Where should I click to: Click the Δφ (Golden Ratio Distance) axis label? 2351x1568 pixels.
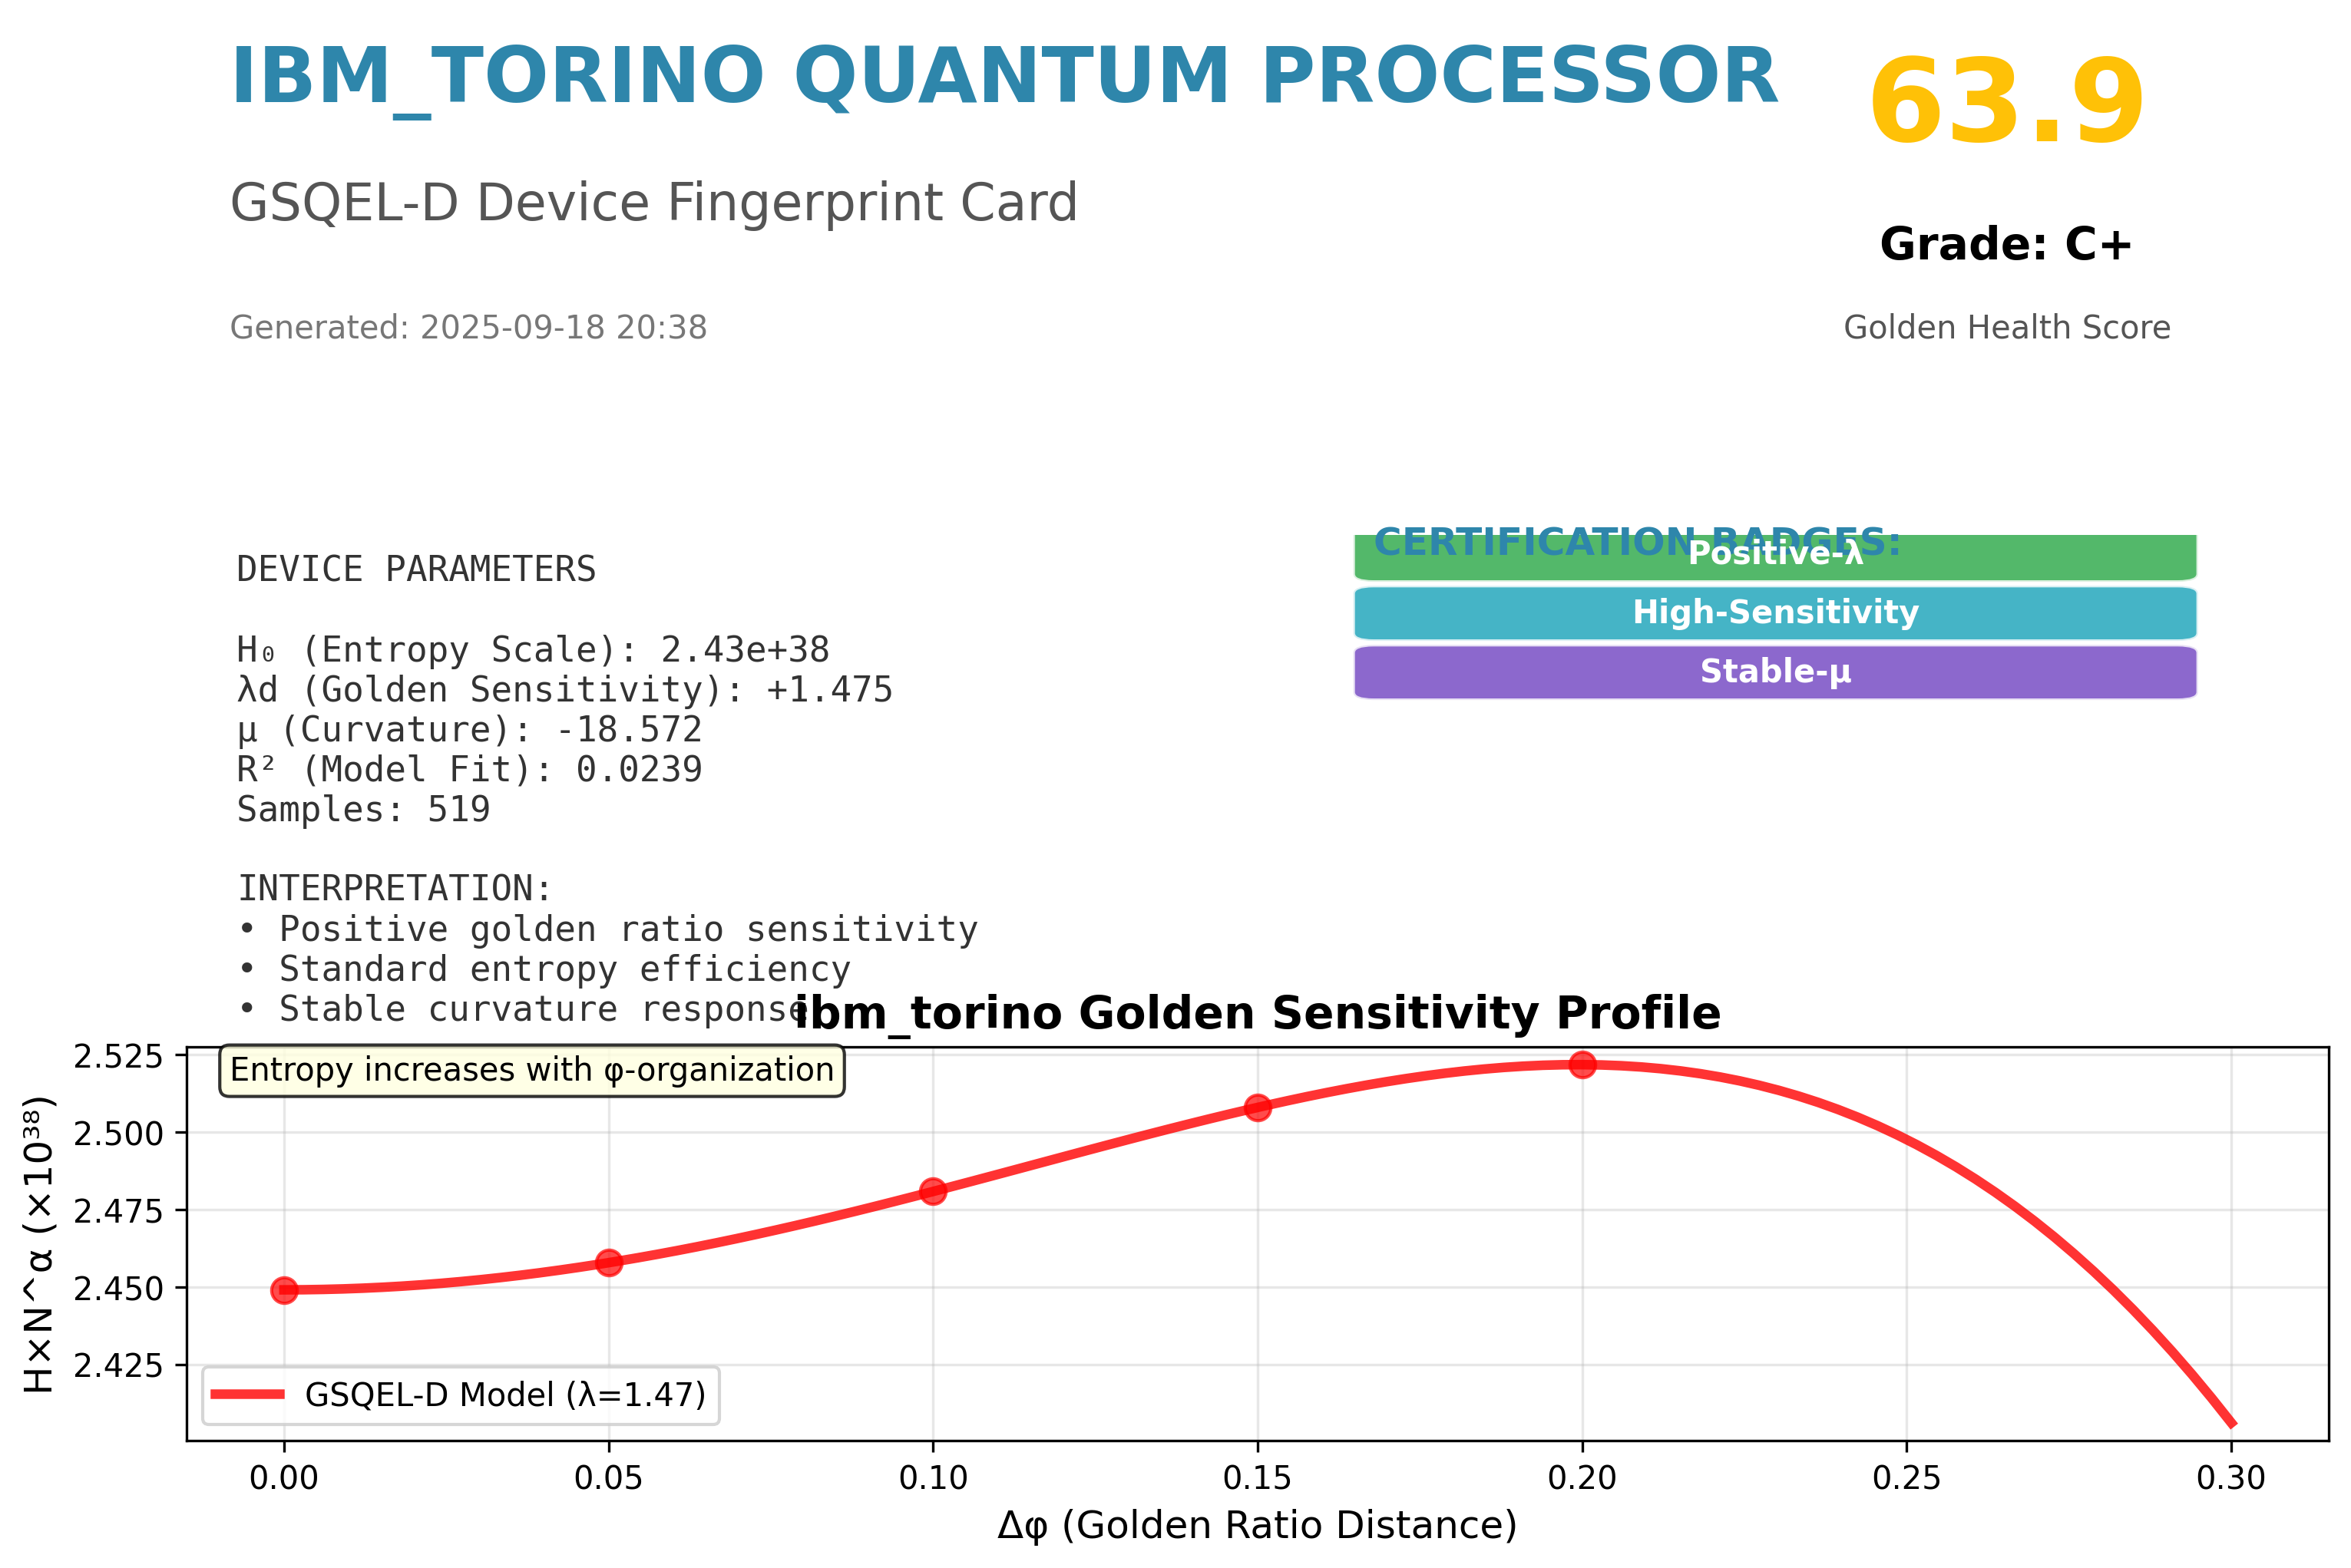[1258, 1526]
